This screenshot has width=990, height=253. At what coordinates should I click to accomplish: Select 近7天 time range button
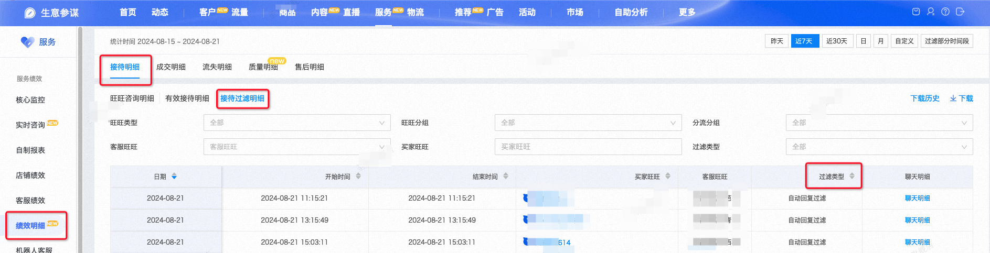(x=805, y=41)
